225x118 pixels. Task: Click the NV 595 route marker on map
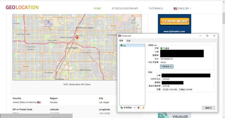pos(26,67)
